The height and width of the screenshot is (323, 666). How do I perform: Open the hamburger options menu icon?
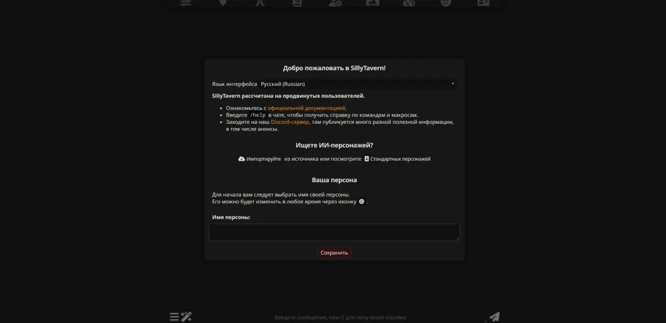click(x=174, y=317)
